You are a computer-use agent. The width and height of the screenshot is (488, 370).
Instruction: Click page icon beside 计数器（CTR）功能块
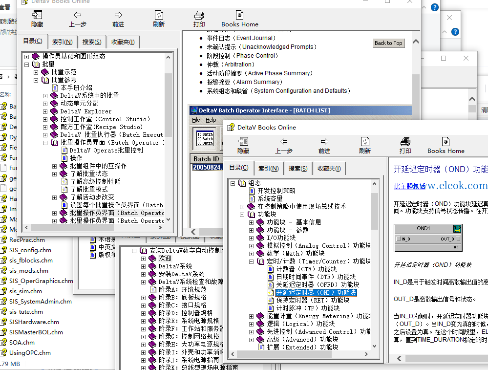271,269
